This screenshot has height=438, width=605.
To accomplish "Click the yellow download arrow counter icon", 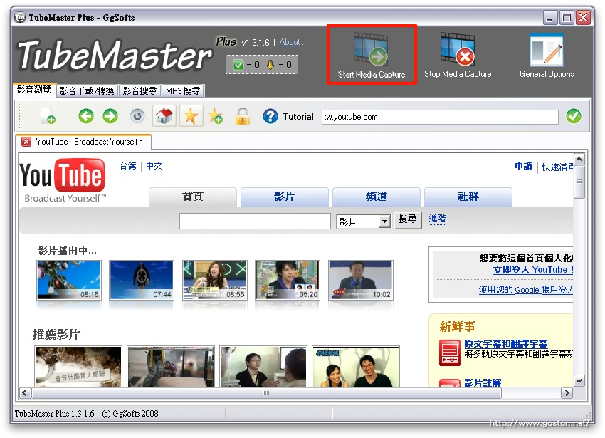I will tap(270, 65).
